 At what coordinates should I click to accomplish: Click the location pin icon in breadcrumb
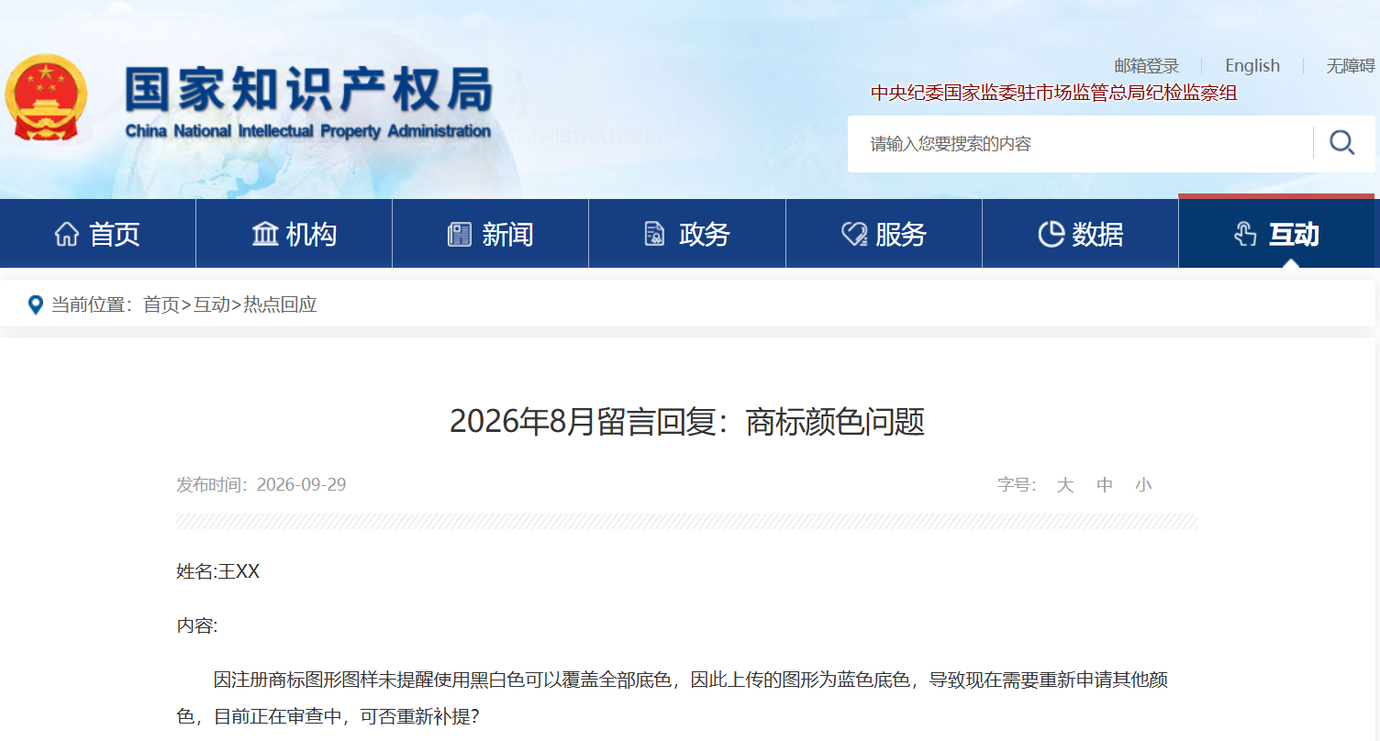pos(36,304)
